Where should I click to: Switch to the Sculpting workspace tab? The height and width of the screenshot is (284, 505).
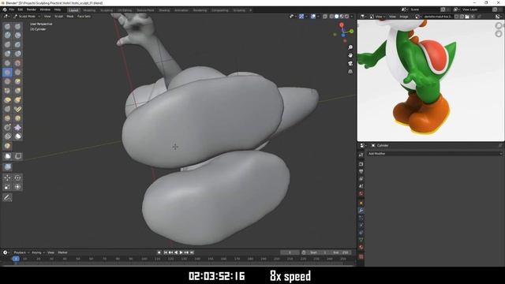pos(107,10)
